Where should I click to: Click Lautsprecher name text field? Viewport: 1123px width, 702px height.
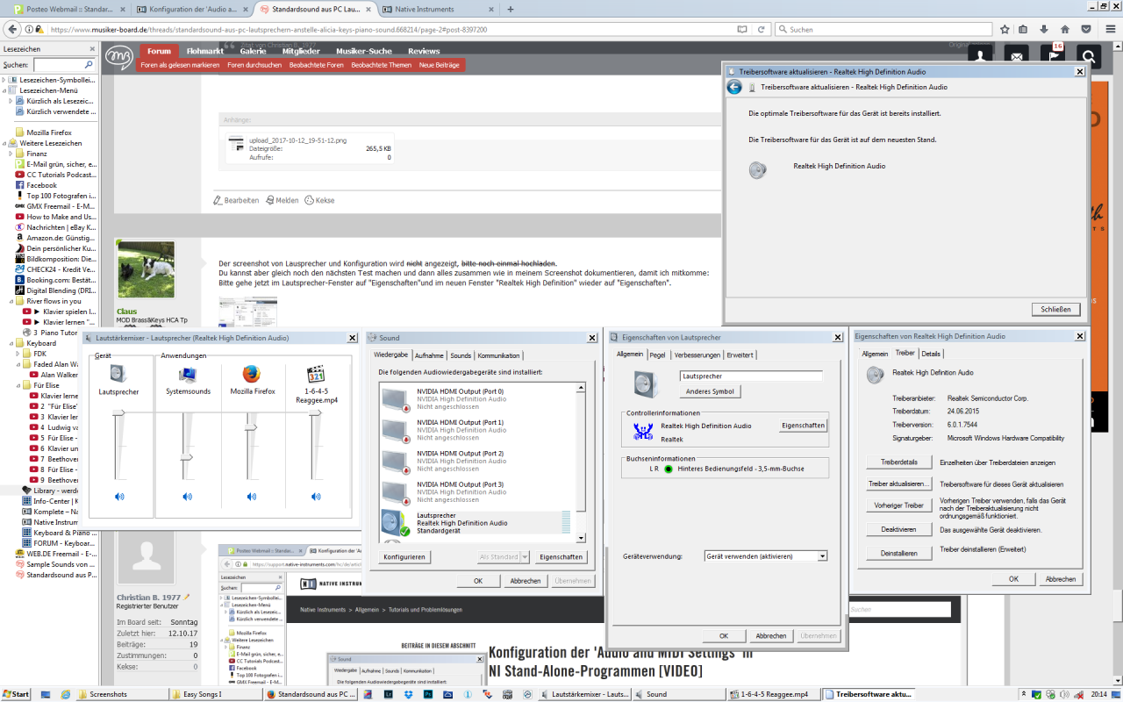point(752,376)
